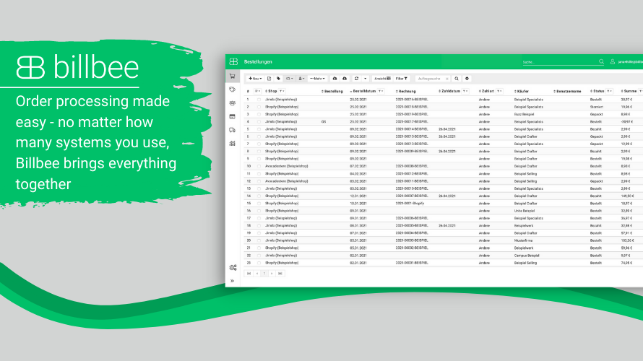
Task: Select the 2021-0001-Shopify invoice cell
Action: 410,203
